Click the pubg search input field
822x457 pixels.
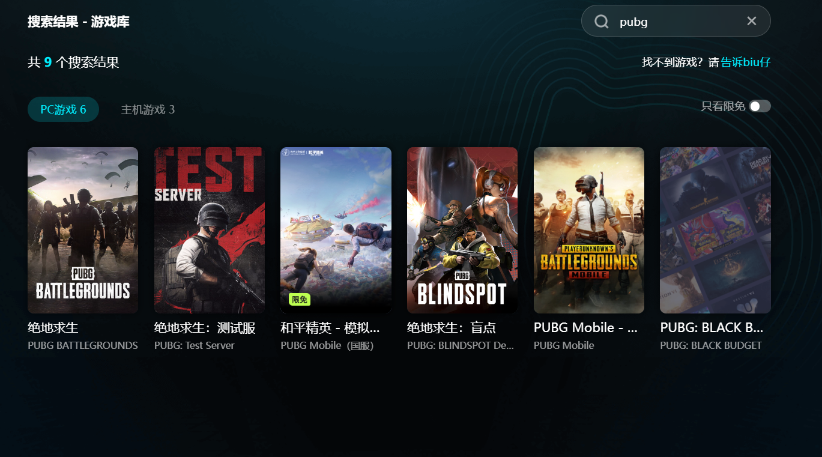coord(675,21)
